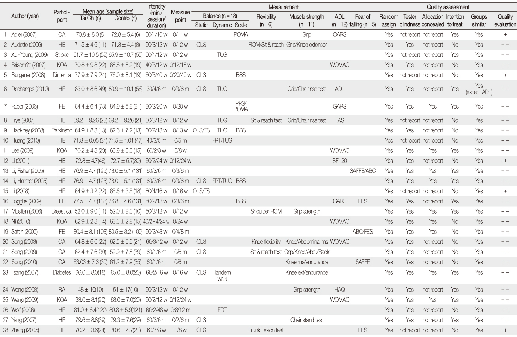The image size is (517, 337).
Task: Select the Trunk flexion test cell
Action: pos(266,330)
